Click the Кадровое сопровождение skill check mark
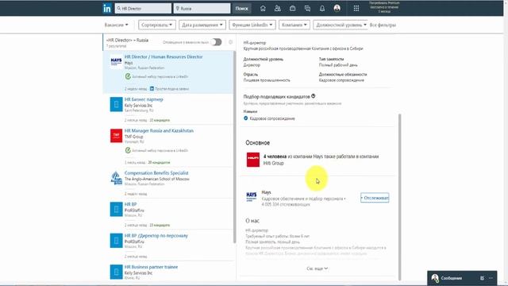 (245, 118)
